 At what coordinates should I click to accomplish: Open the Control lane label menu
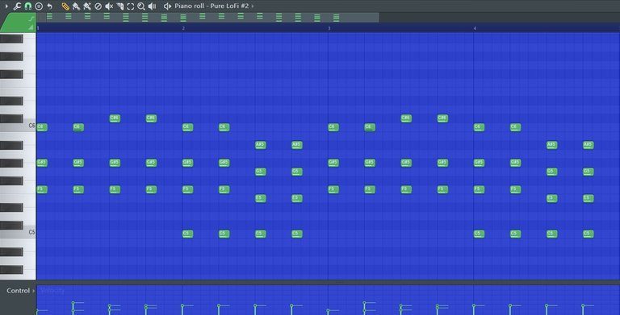[x=19, y=291]
